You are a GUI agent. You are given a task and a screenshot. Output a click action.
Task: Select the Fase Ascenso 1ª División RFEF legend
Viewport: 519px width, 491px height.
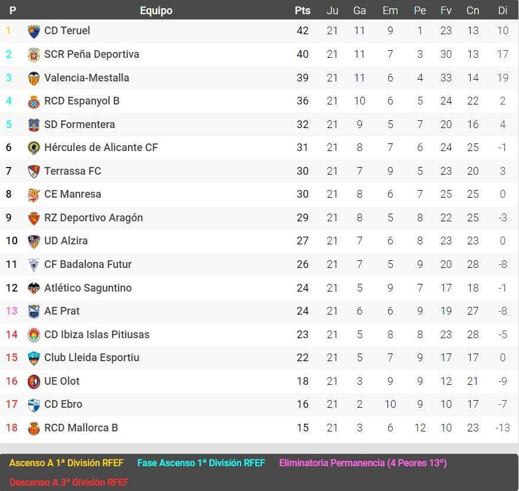point(201,463)
